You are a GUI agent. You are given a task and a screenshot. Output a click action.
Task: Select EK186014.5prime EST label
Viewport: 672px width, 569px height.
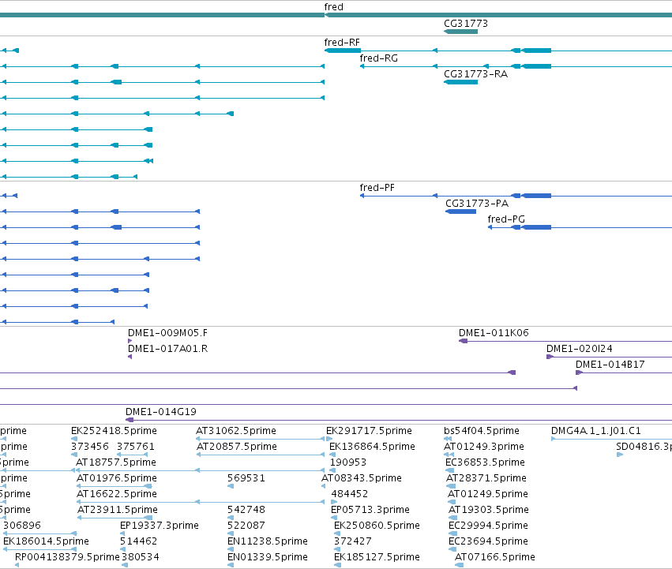coord(46,541)
